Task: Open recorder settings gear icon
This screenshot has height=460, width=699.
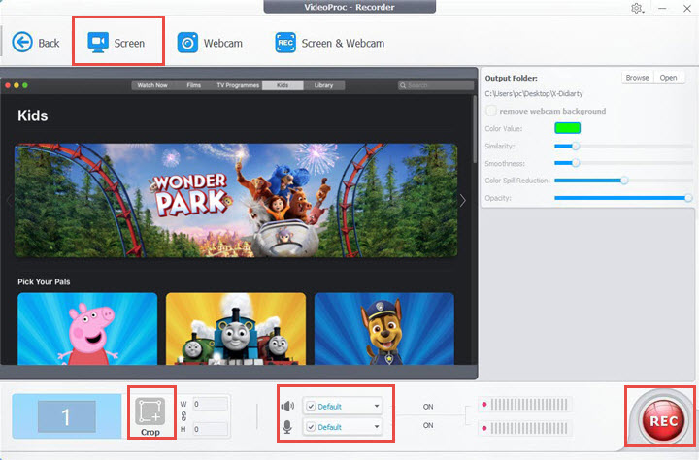Action: [x=637, y=8]
